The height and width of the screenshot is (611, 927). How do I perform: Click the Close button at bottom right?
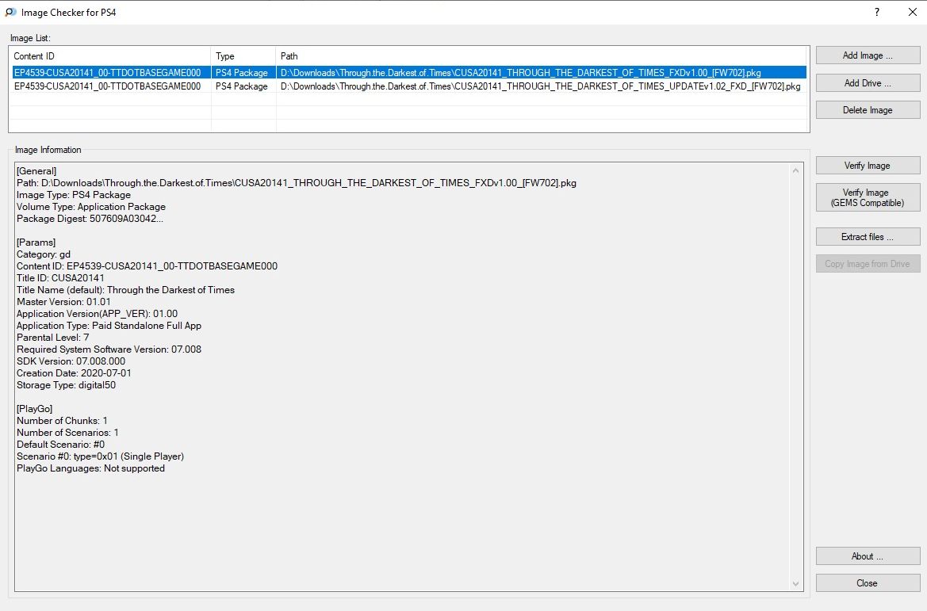click(868, 583)
